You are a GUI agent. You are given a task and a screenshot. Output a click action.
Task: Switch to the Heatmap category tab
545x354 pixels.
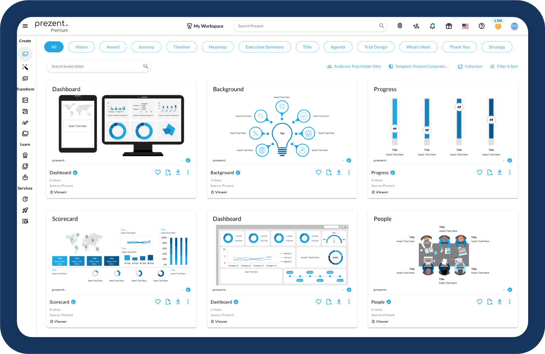pyautogui.click(x=218, y=47)
